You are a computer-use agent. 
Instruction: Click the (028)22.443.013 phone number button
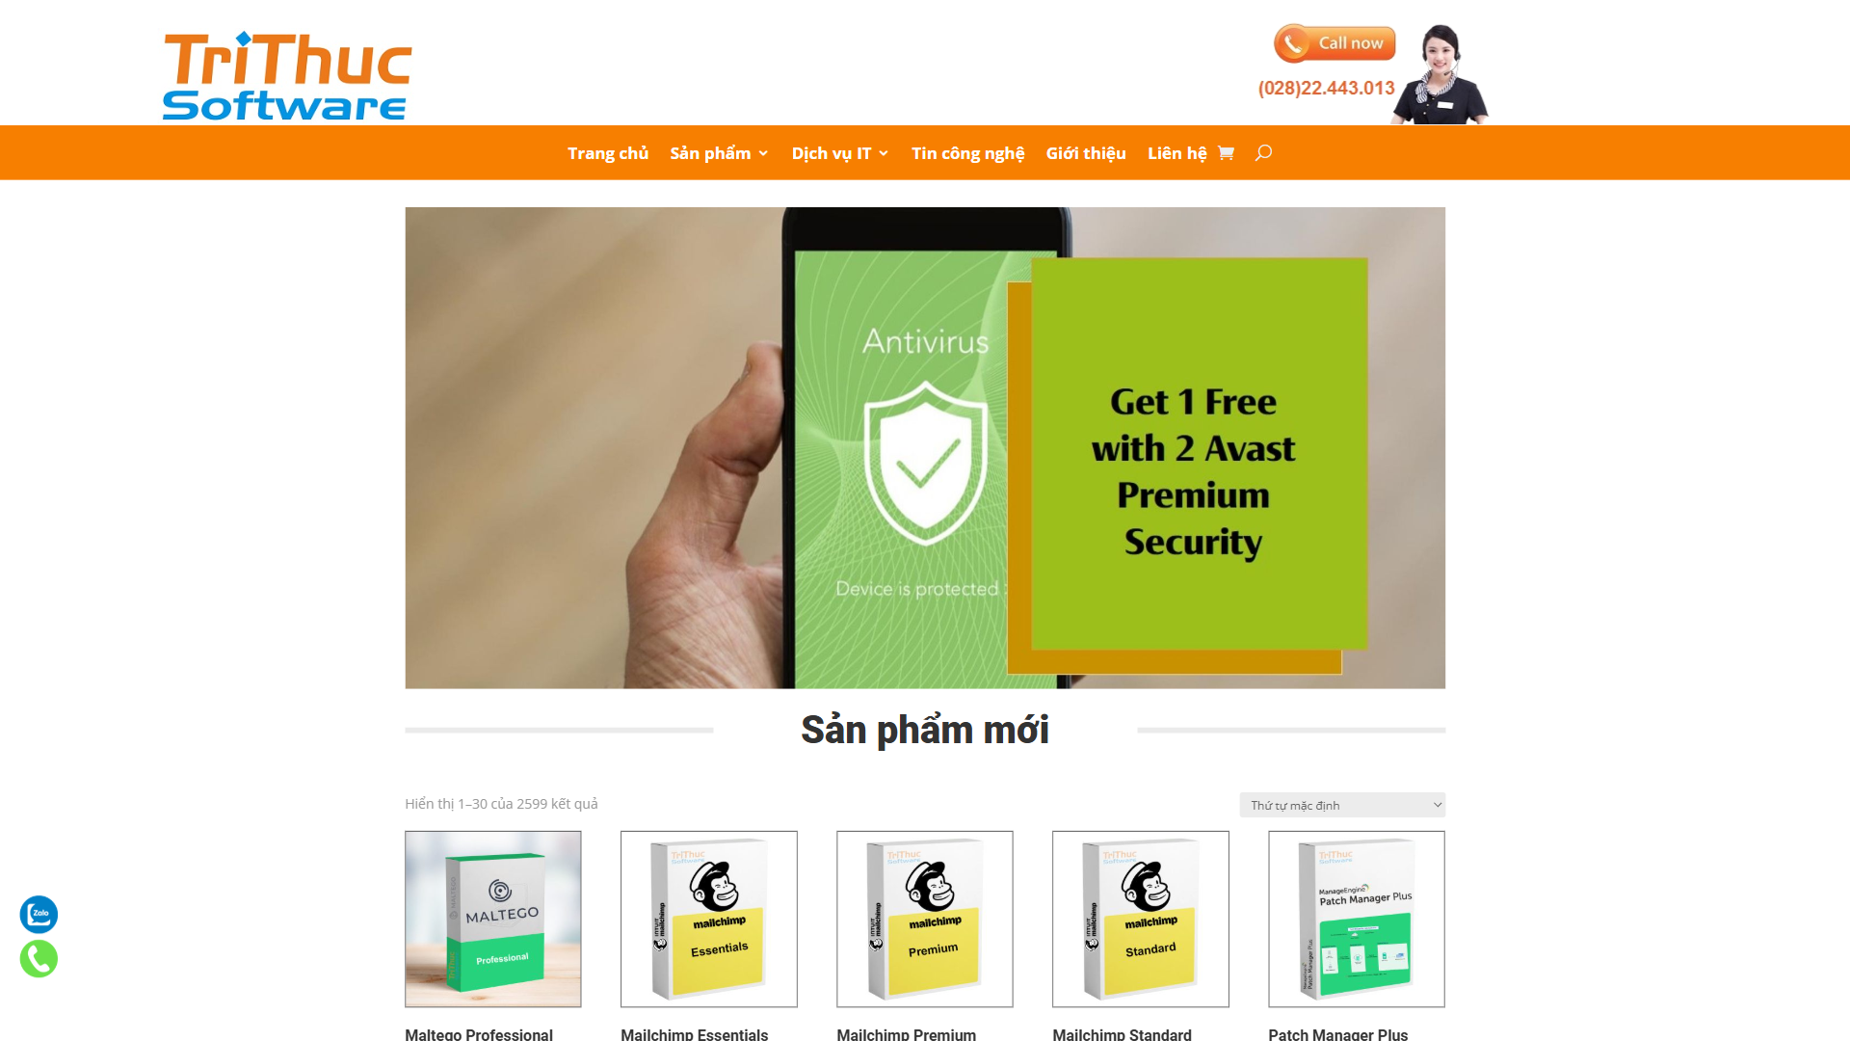pos(1325,87)
